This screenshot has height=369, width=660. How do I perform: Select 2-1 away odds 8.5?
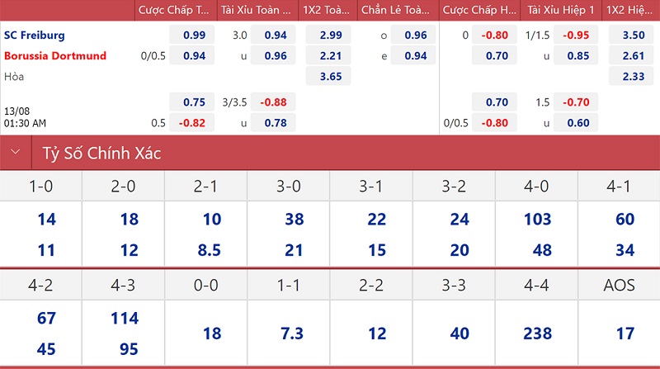pyautogui.click(x=210, y=250)
